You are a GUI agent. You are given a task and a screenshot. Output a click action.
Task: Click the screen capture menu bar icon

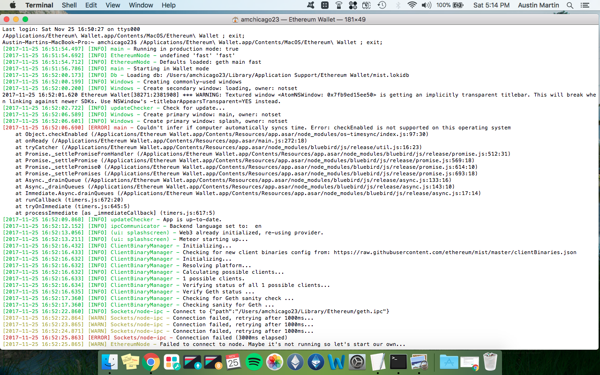coord(367,5)
